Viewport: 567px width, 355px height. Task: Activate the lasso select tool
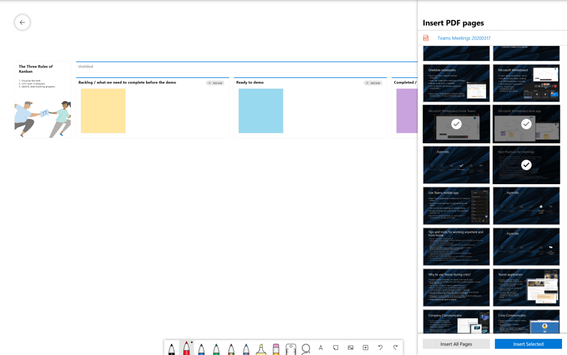(306, 348)
